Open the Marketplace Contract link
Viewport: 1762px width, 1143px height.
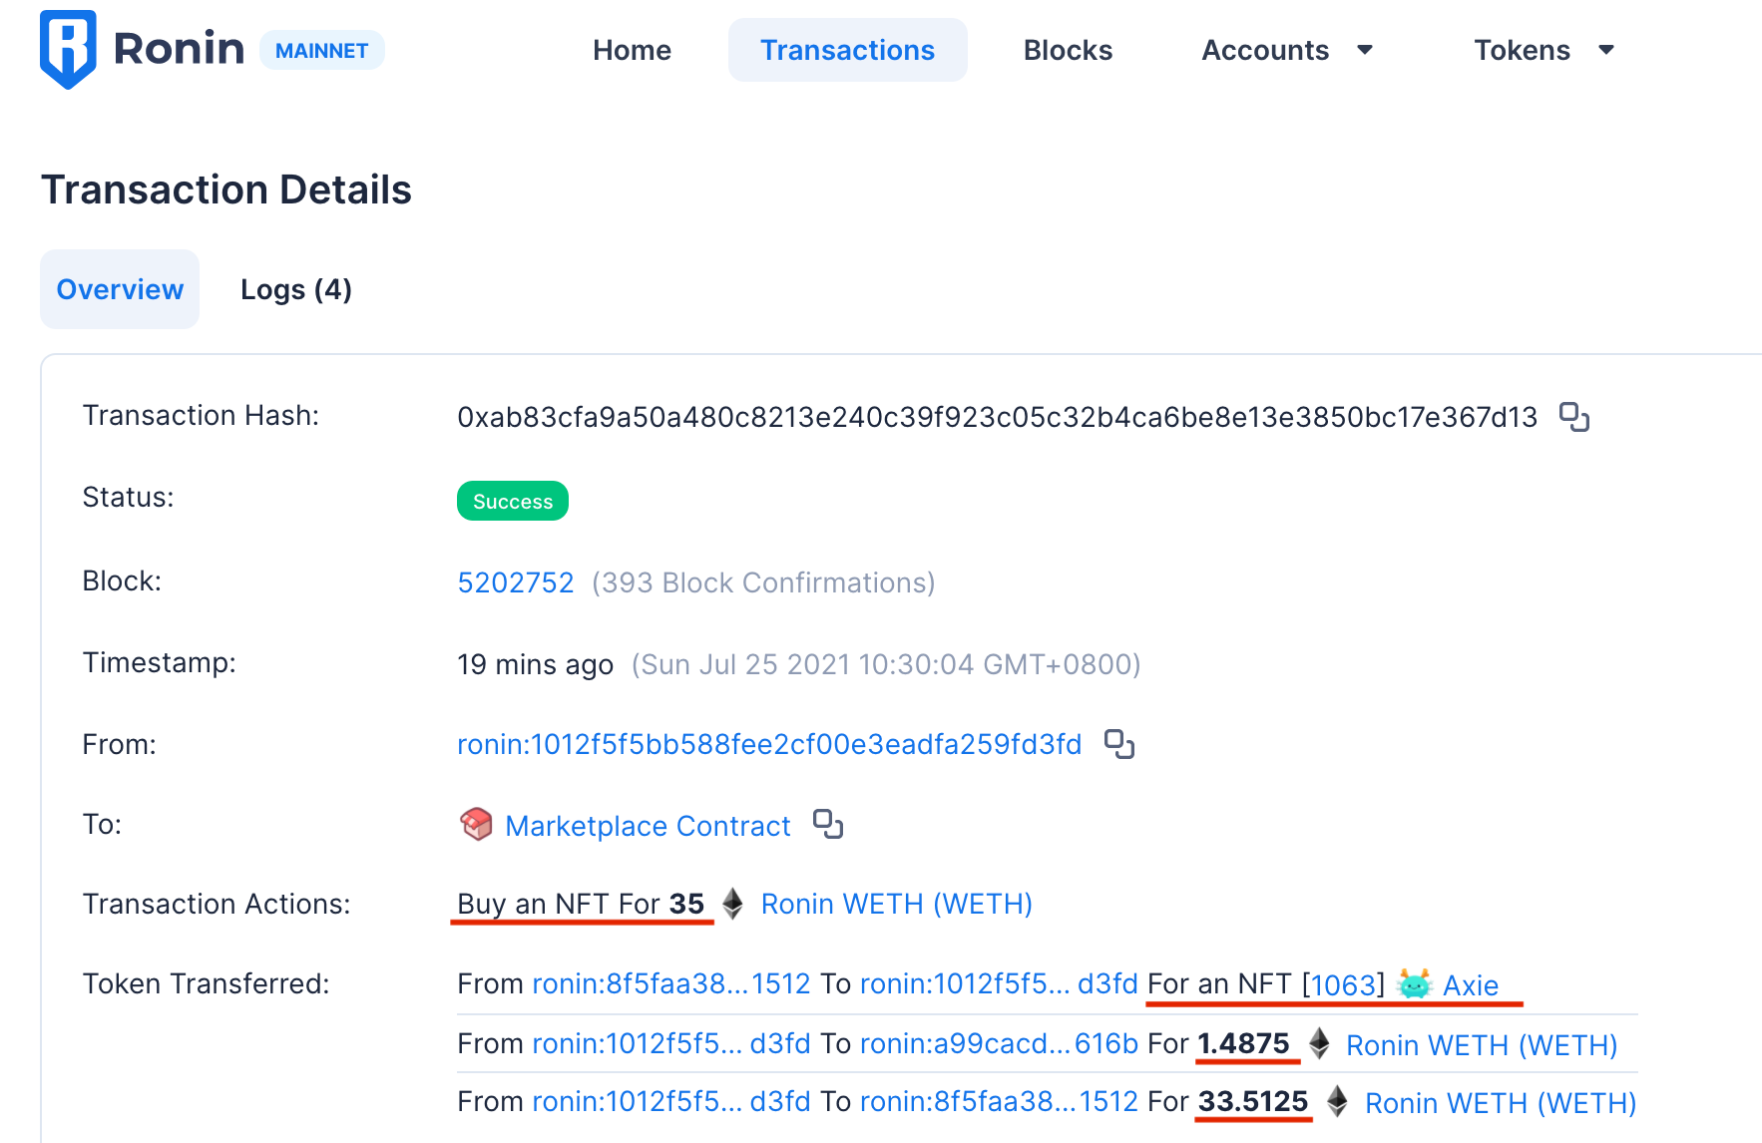point(648,826)
